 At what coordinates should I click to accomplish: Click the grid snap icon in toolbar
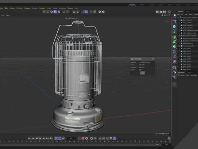(82, 12)
